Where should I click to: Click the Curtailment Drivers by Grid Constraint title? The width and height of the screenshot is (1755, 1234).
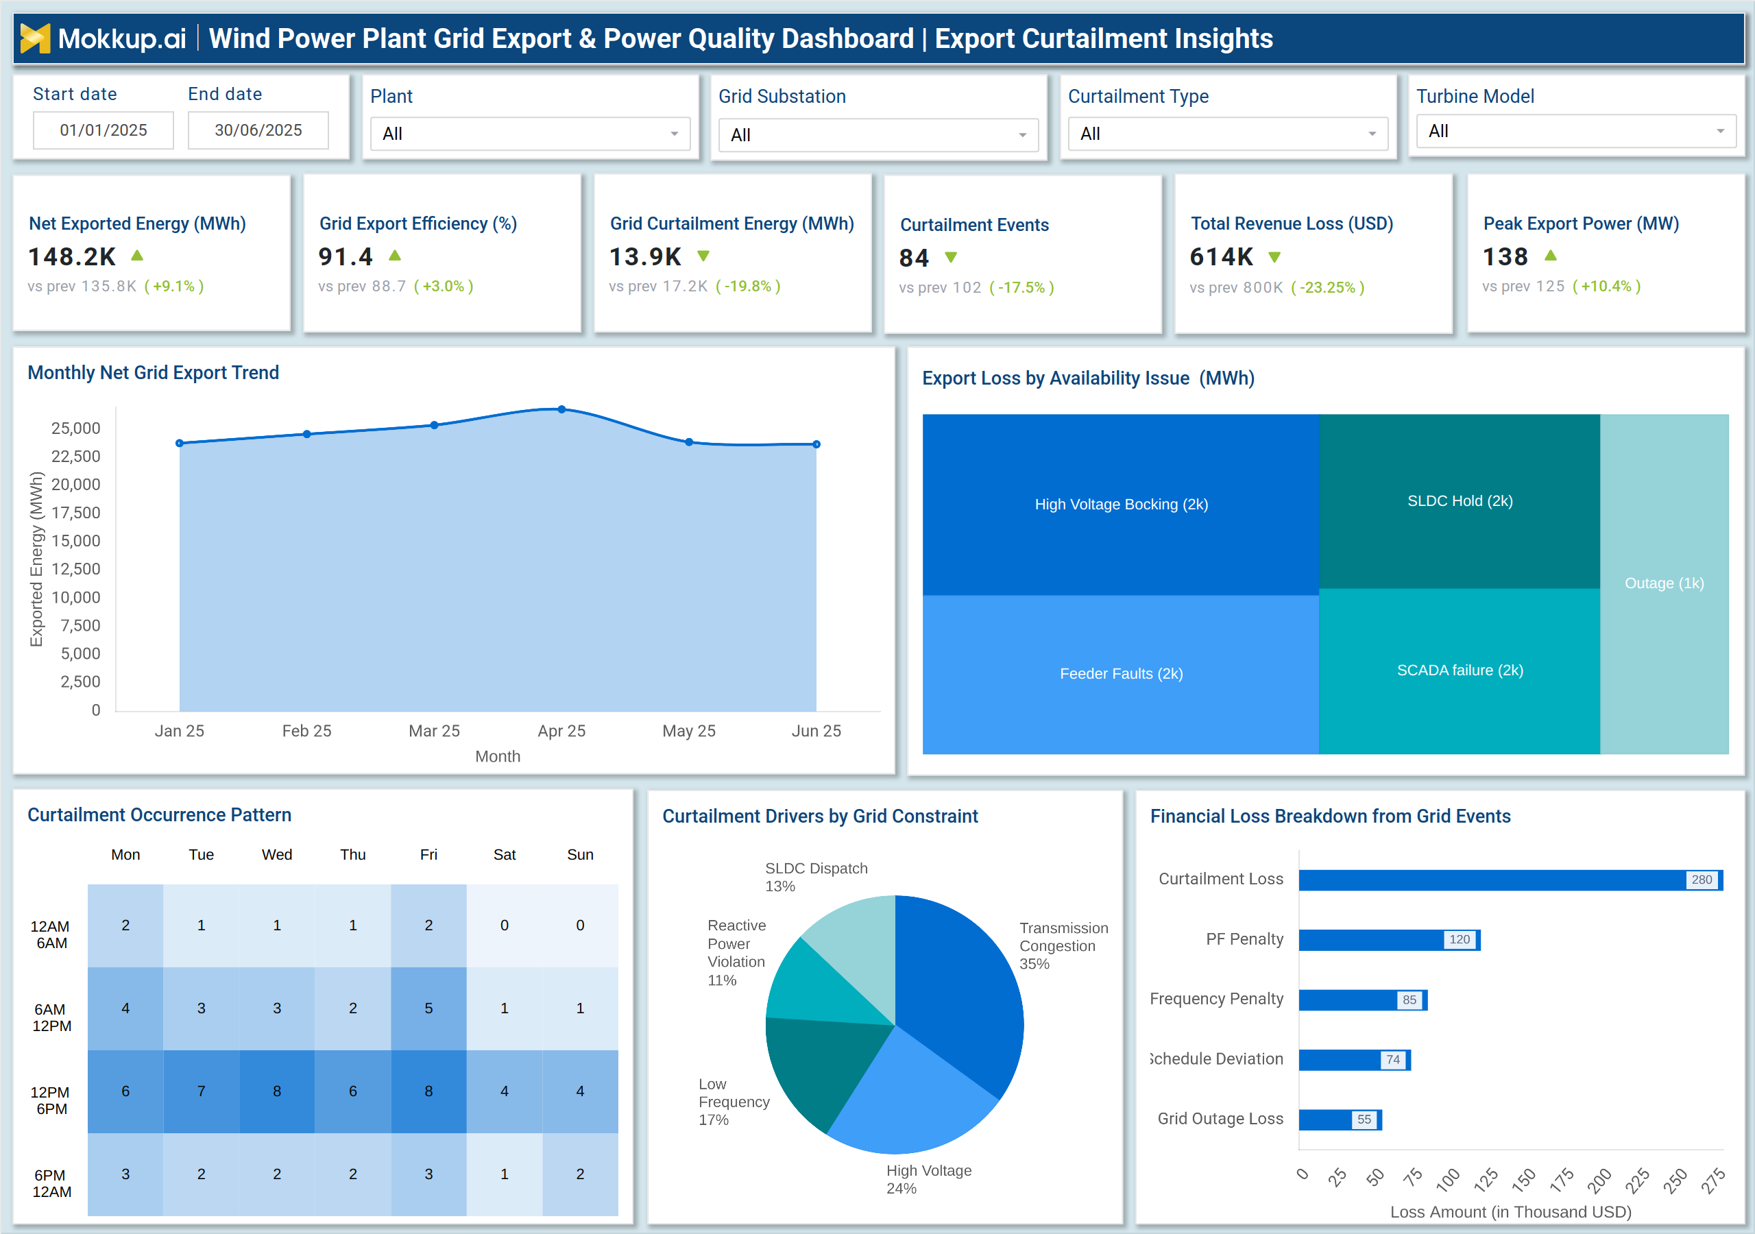(819, 816)
